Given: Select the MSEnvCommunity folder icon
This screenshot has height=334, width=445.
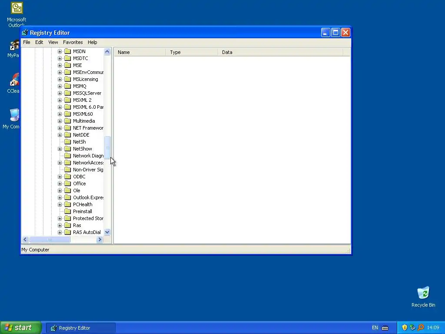Looking at the screenshot, I should tap(67, 72).
